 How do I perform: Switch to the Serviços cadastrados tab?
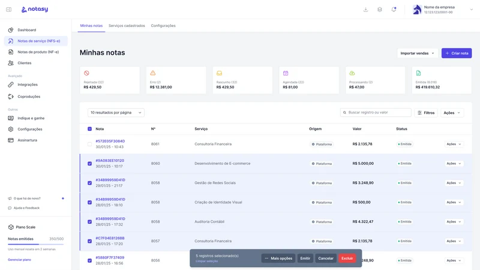tap(127, 26)
